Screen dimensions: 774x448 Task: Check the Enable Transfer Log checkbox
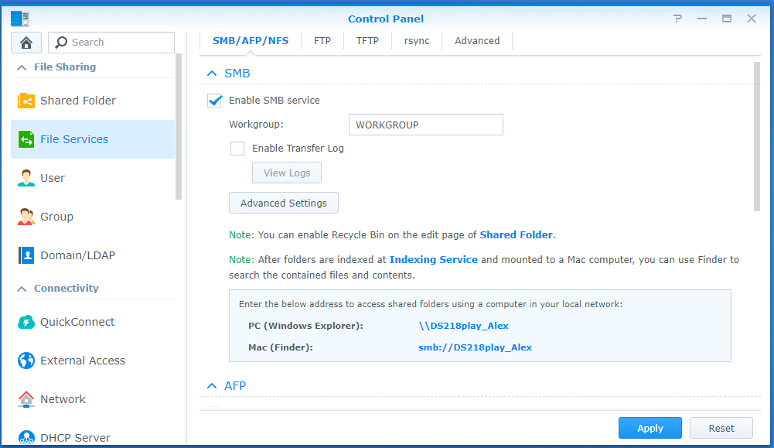tap(237, 149)
